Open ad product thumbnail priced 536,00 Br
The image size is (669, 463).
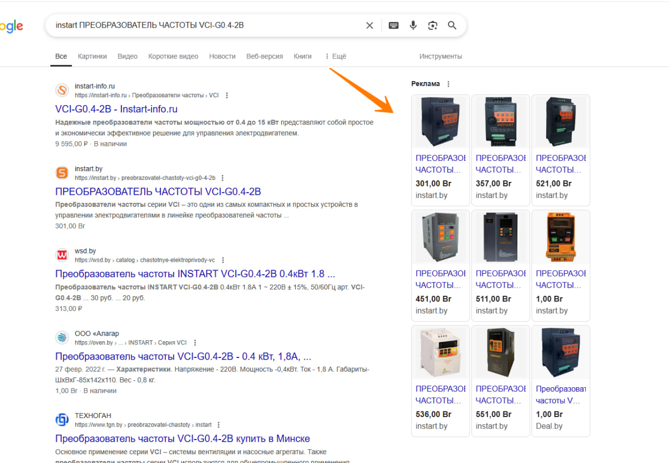441,353
